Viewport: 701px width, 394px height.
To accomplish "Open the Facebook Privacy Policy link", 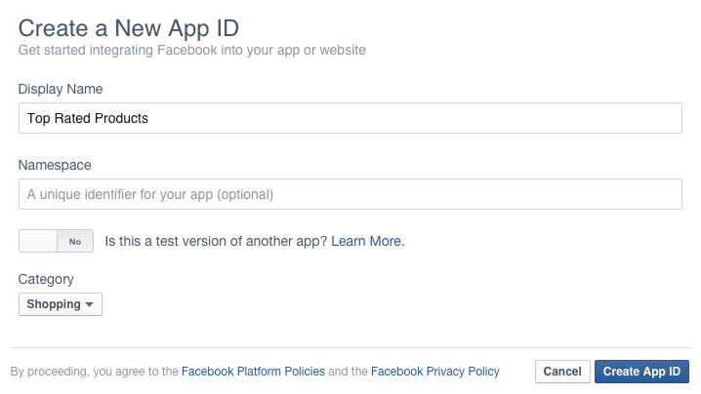I will [x=435, y=372].
